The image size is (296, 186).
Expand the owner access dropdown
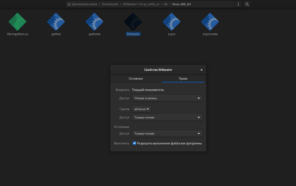click(167, 98)
